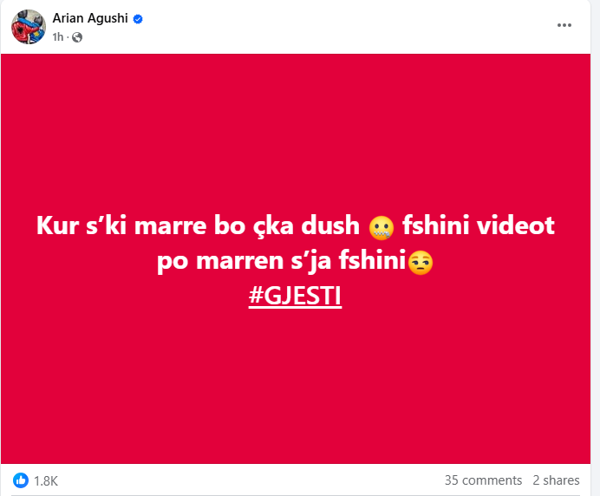
Task: Click the unamused face emoji
Action: tap(421, 262)
